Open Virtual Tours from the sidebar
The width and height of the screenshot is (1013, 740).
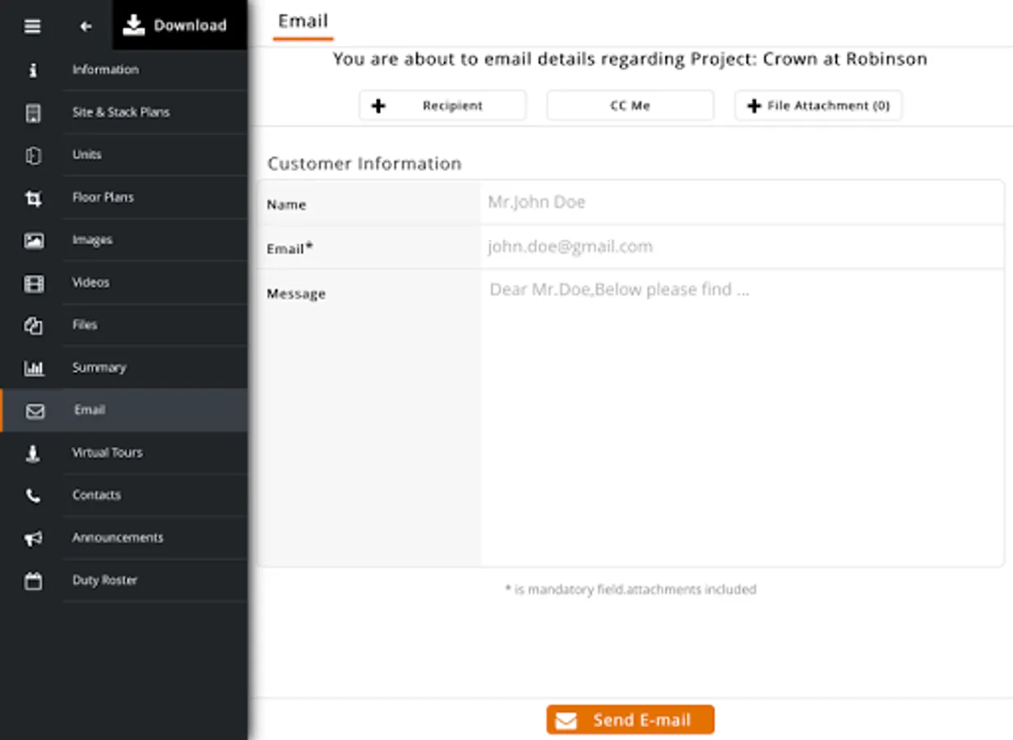(x=123, y=452)
